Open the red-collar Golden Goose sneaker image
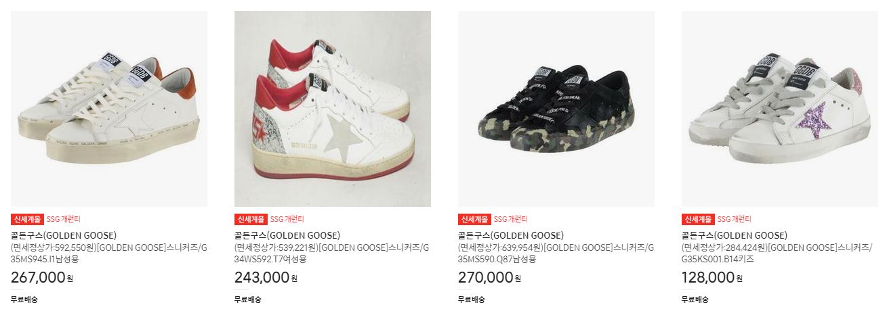The height and width of the screenshot is (311, 885). pyautogui.click(x=333, y=109)
